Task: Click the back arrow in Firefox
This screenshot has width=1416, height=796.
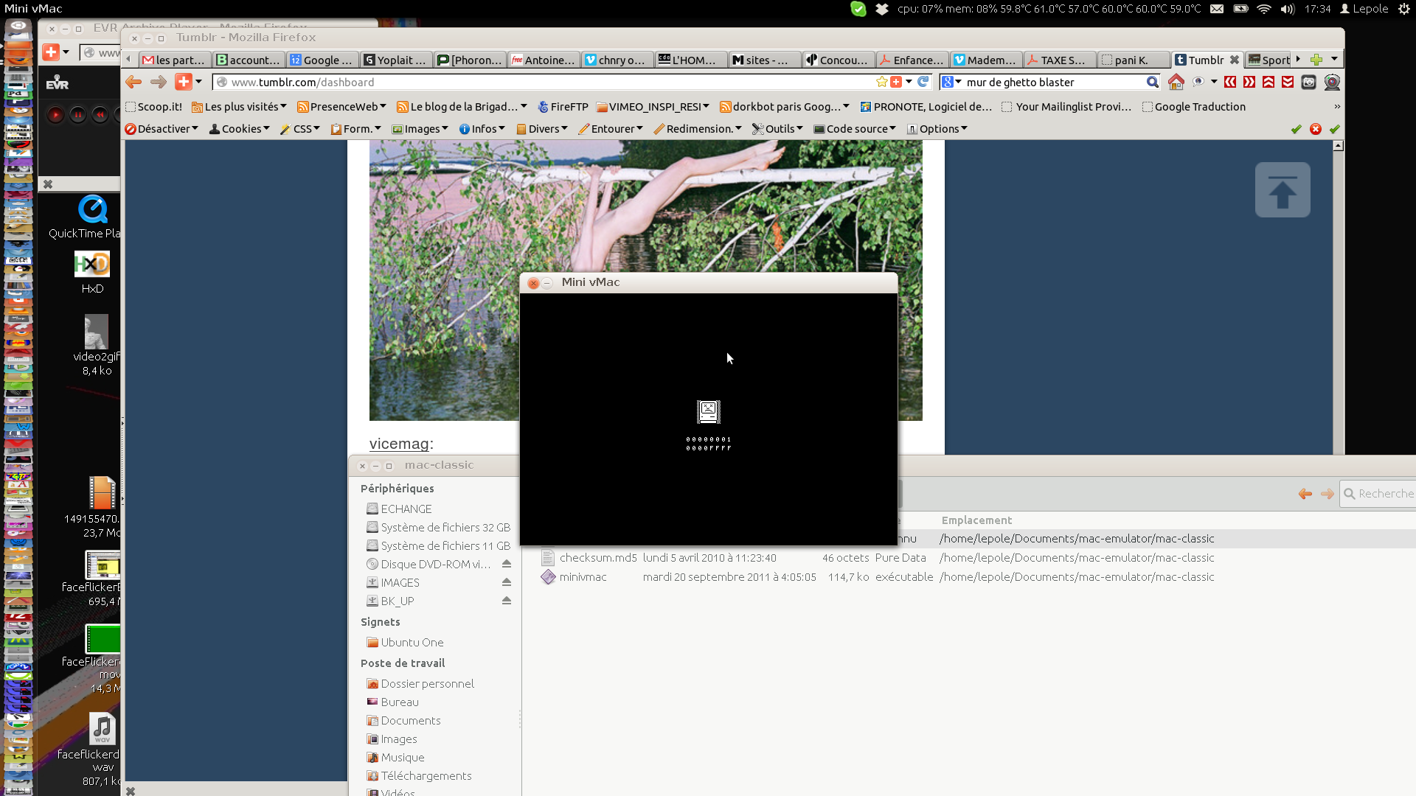Action: coord(133,82)
